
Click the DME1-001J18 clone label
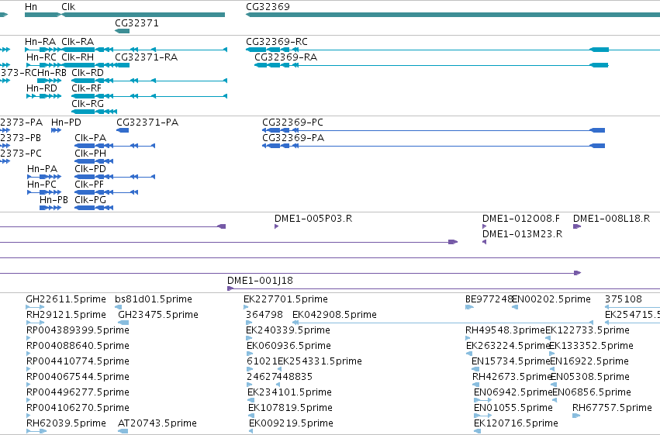pos(260,281)
